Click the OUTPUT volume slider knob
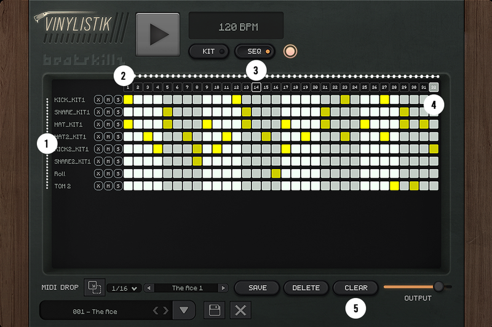 (x=438, y=286)
